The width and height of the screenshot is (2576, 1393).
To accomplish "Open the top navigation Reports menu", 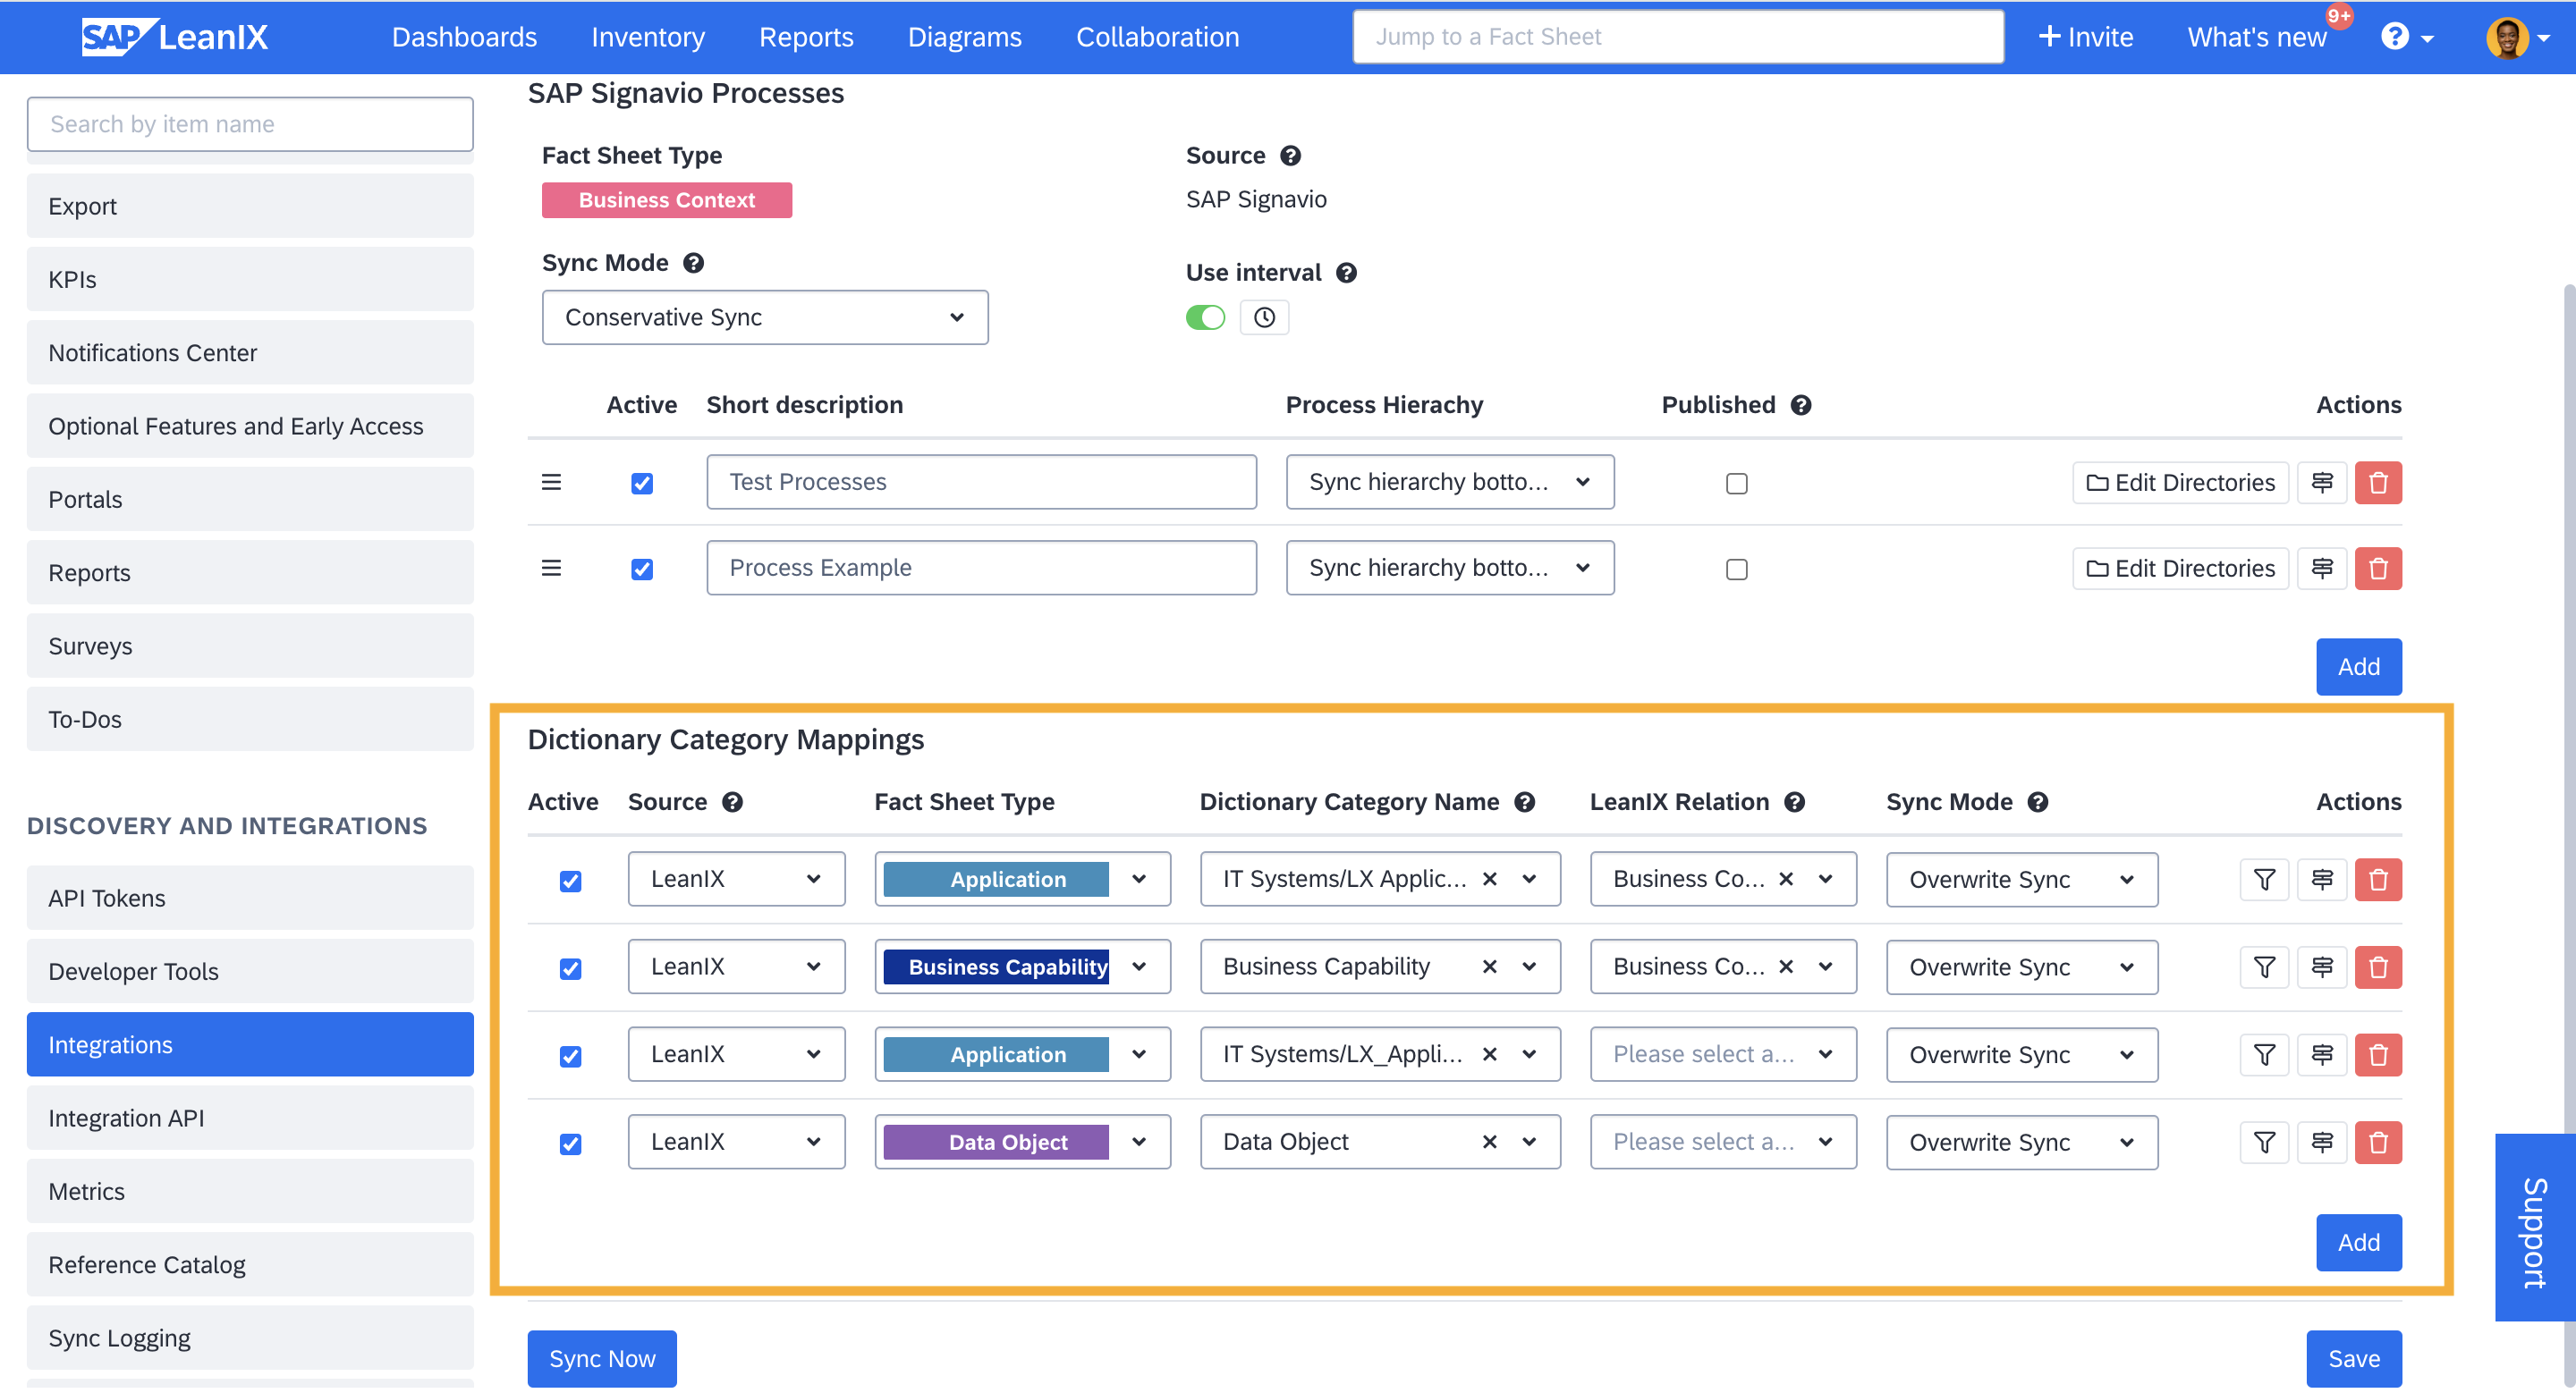I will 806,37.
